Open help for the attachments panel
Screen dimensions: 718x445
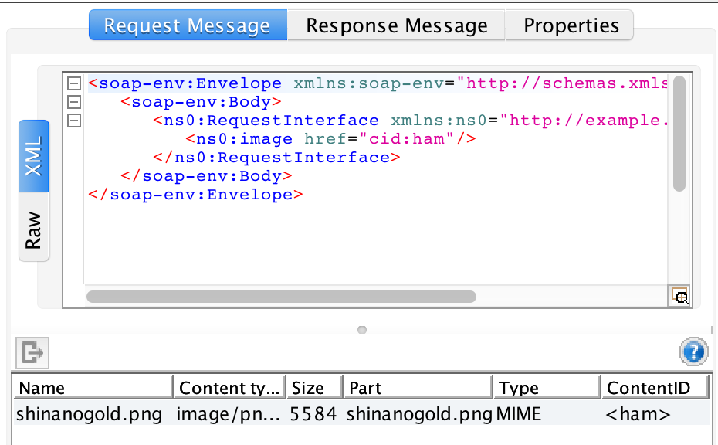click(693, 352)
